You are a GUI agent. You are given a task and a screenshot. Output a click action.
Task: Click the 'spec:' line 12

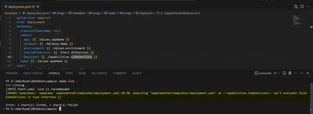tap(21, 66)
